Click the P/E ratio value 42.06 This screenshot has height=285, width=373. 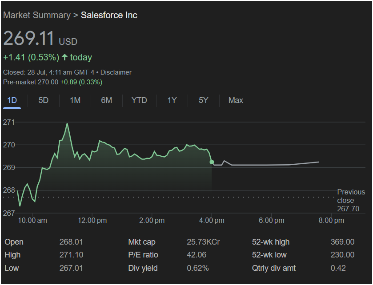click(197, 255)
